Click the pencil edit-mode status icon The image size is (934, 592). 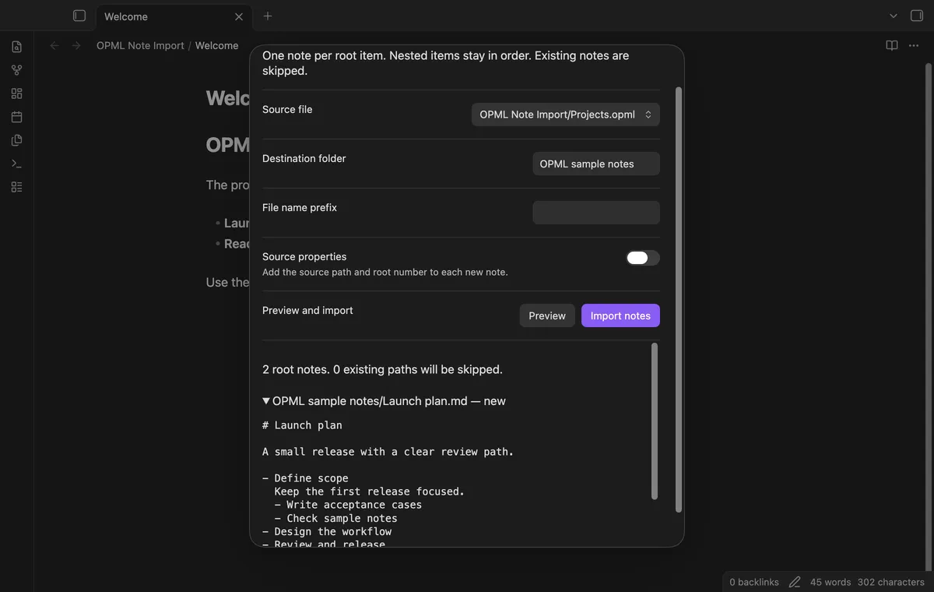point(795,582)
